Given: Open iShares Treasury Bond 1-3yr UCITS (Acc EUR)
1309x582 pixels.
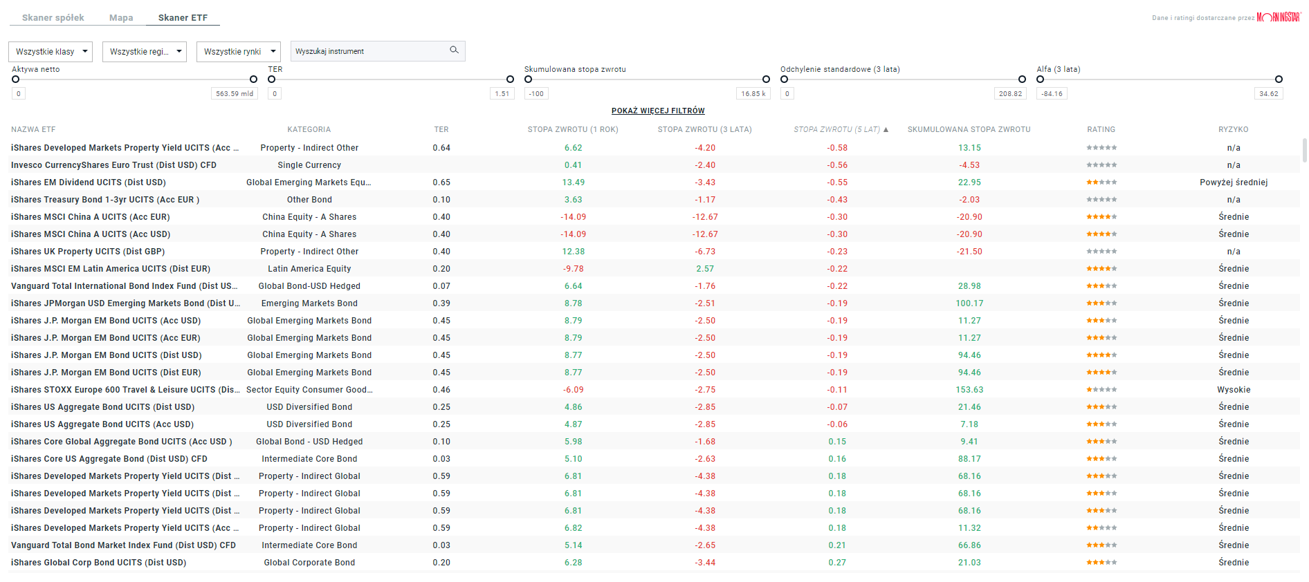Looking at the screenshot, I should pos(105,200).
